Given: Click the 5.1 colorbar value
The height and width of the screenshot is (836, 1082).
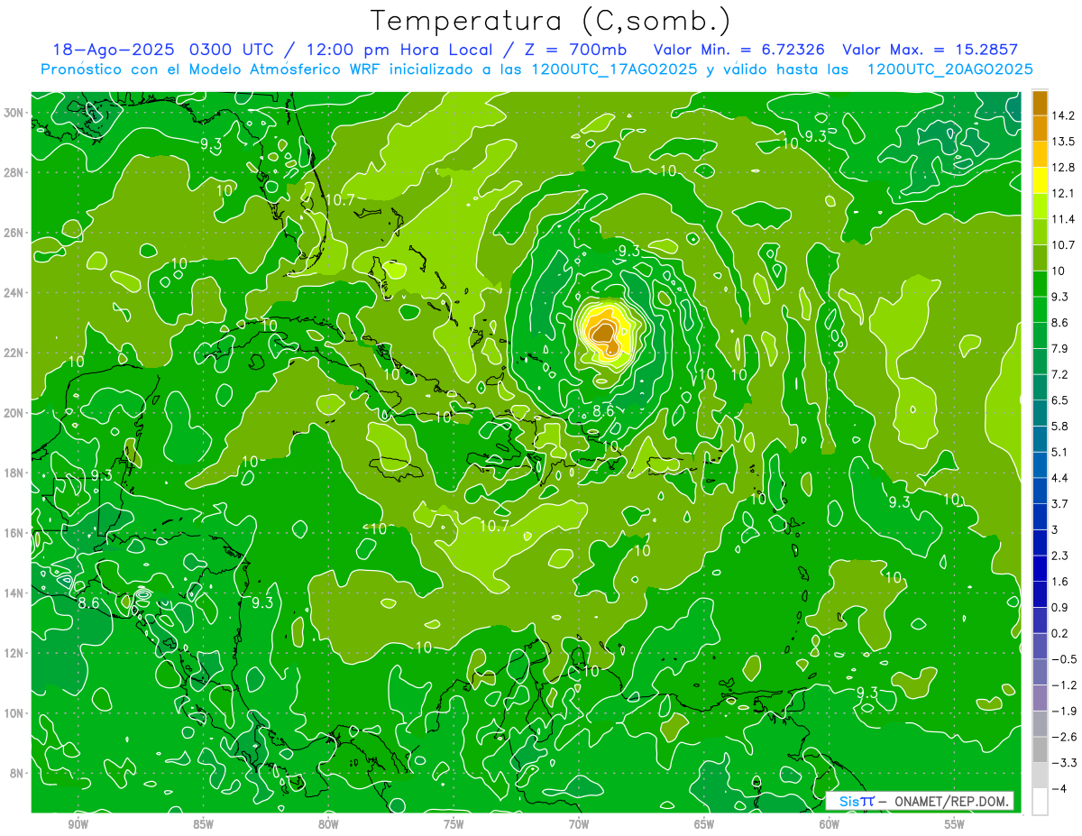Looking at the screenshot, I should click(x=1061, y=452).
